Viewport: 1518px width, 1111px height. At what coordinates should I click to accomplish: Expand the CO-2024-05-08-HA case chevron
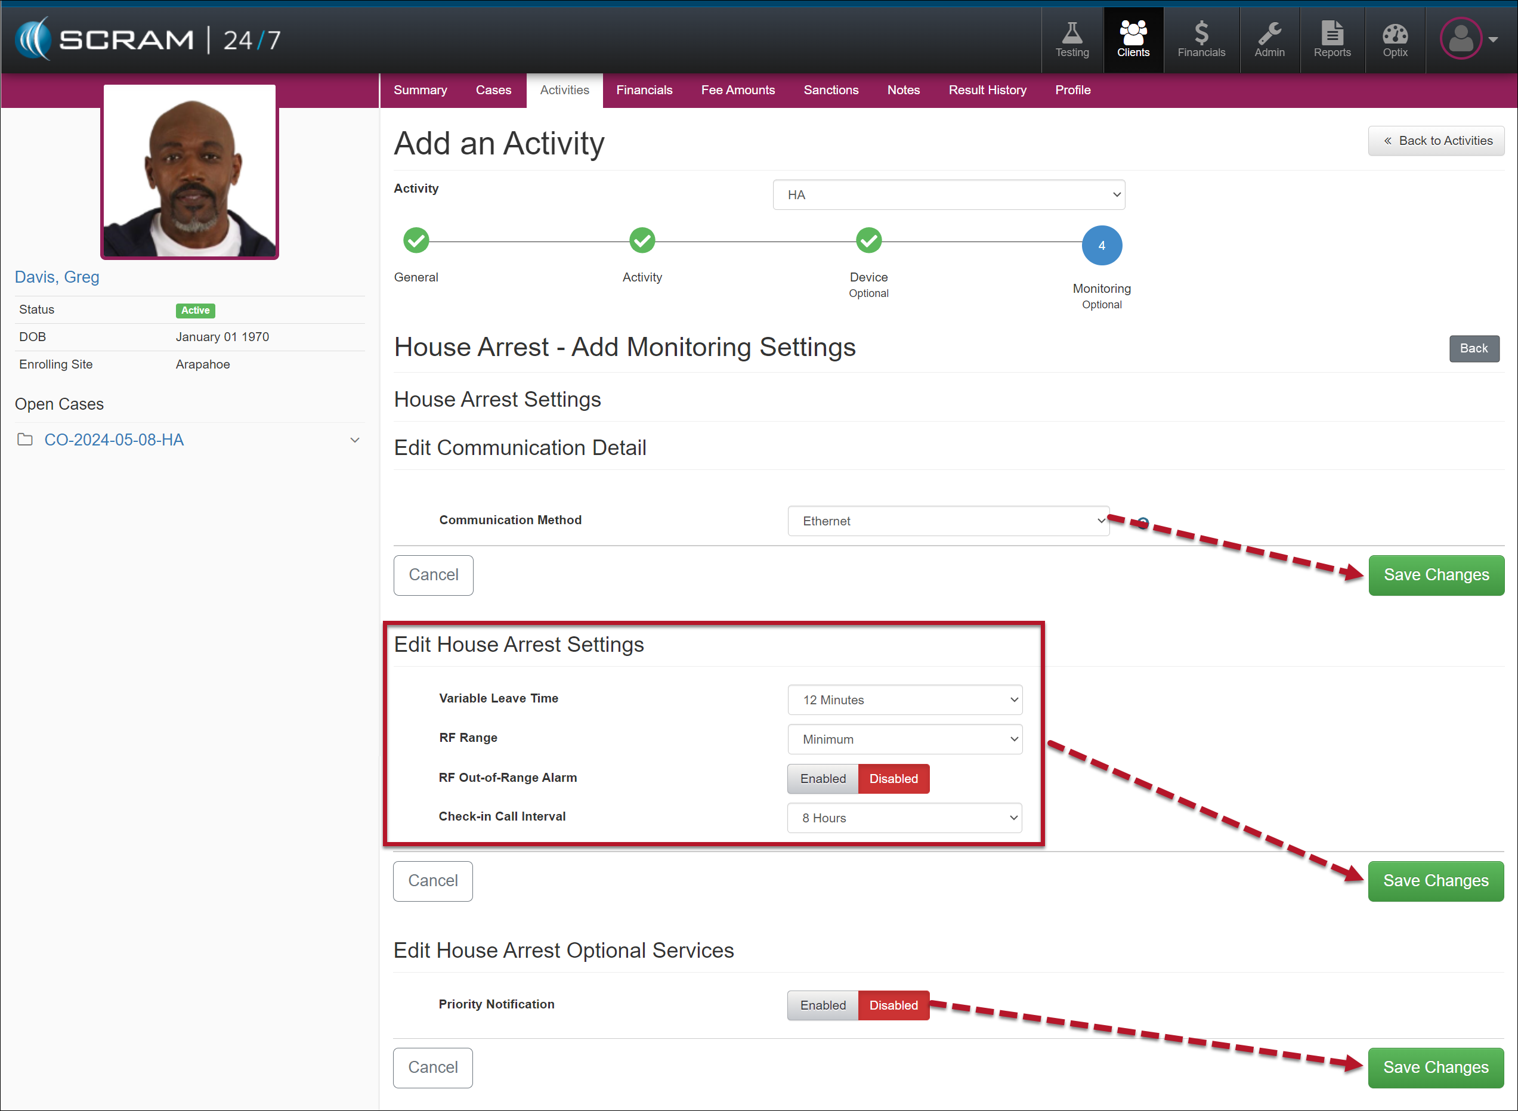pyautogui.click(x=354, y=440)
